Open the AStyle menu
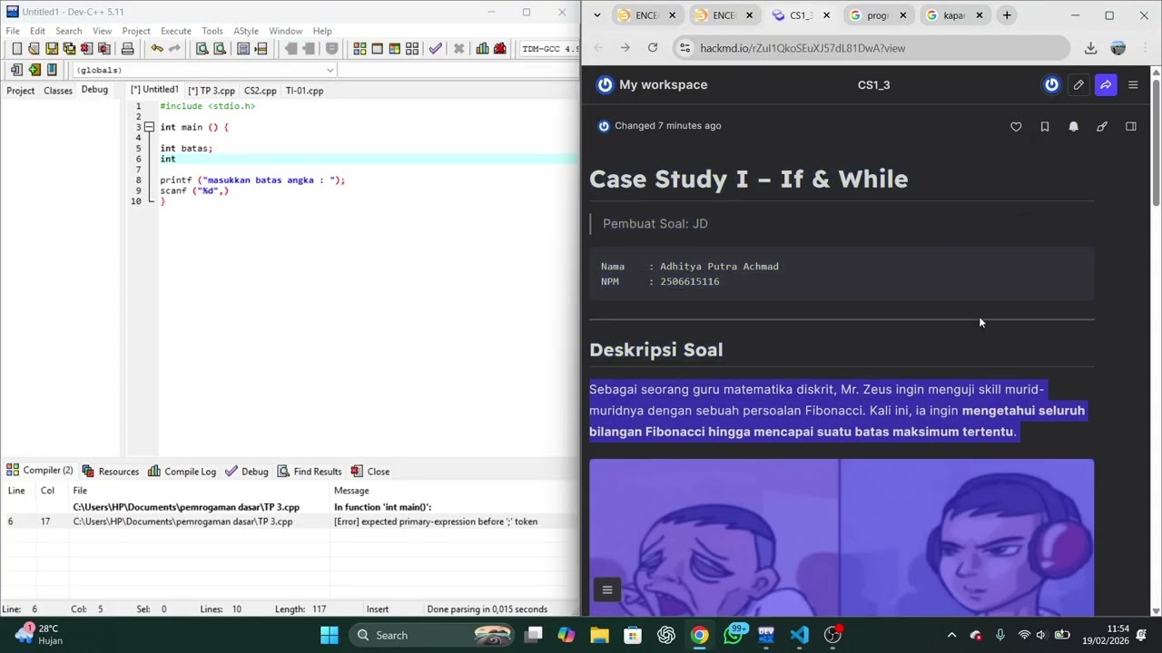 click(246, 31)
